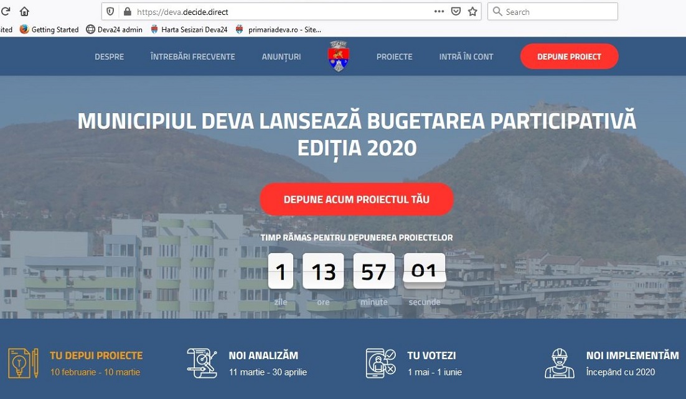Bookmark this page with star icon
The height and width of the screenshot is (399, 686).
coord(472,12)
